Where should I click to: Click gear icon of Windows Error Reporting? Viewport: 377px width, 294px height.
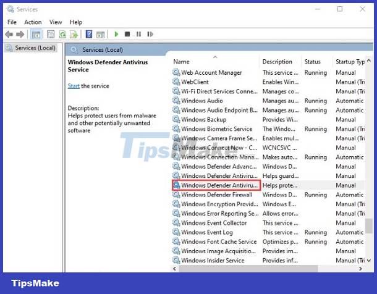coord(176,213)
